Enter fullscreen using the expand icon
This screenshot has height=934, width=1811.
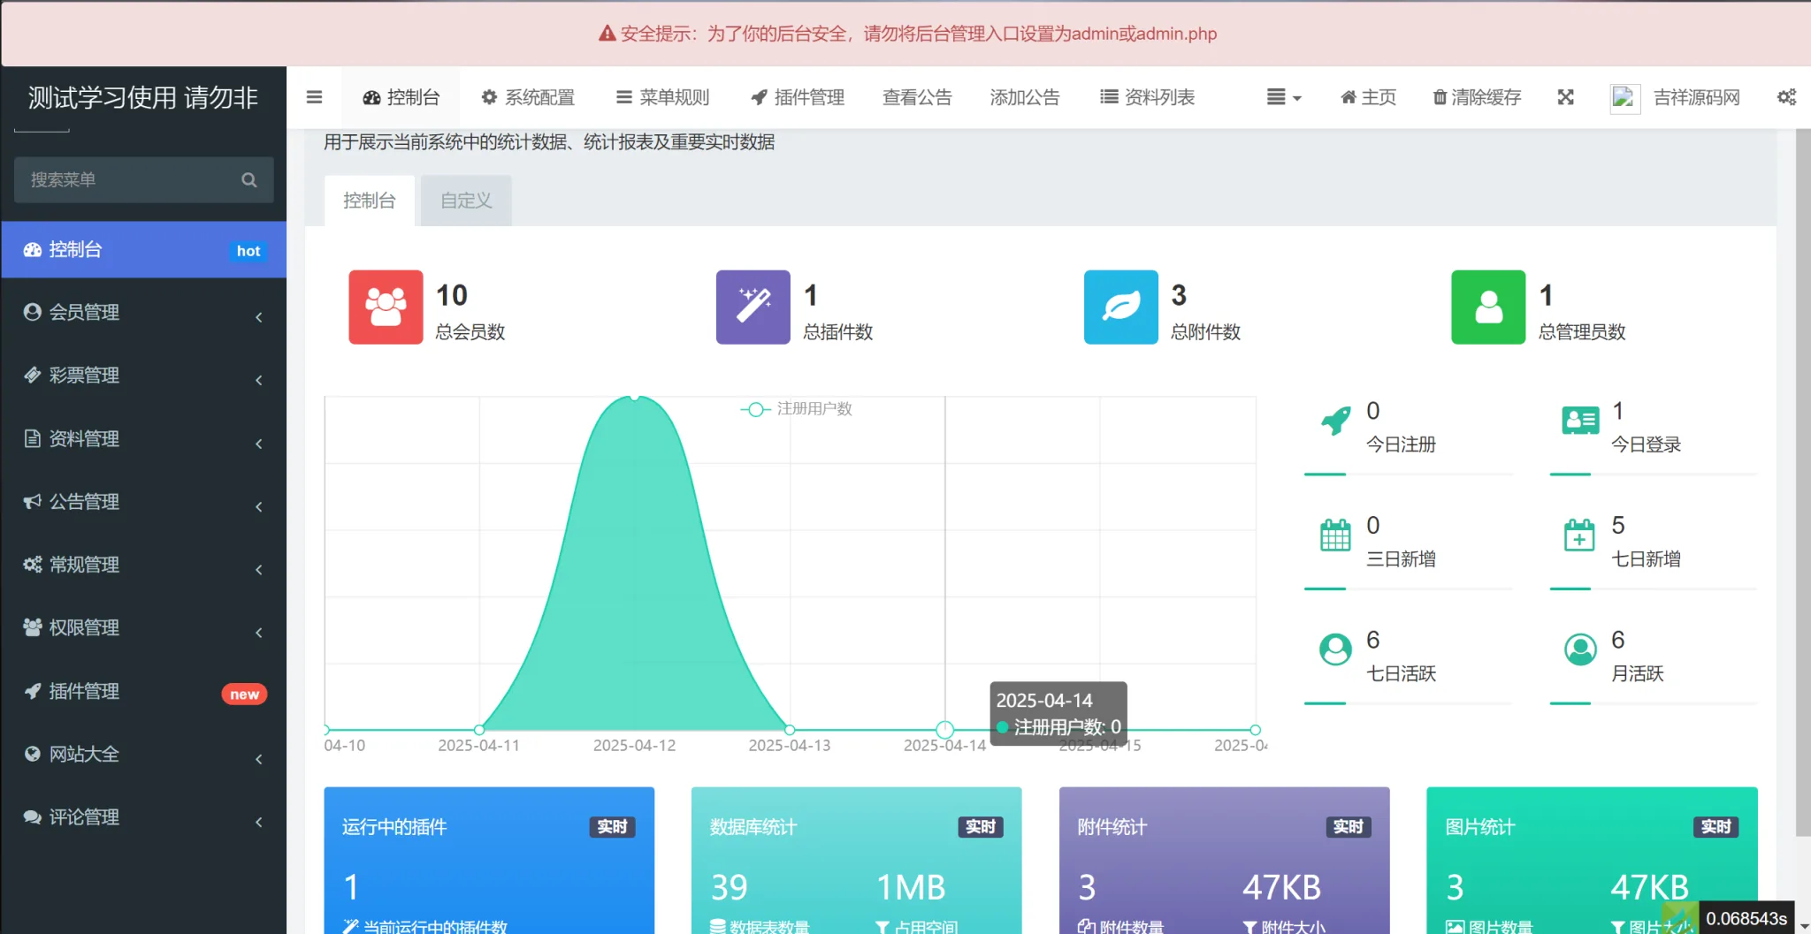tap(1565, 97)
